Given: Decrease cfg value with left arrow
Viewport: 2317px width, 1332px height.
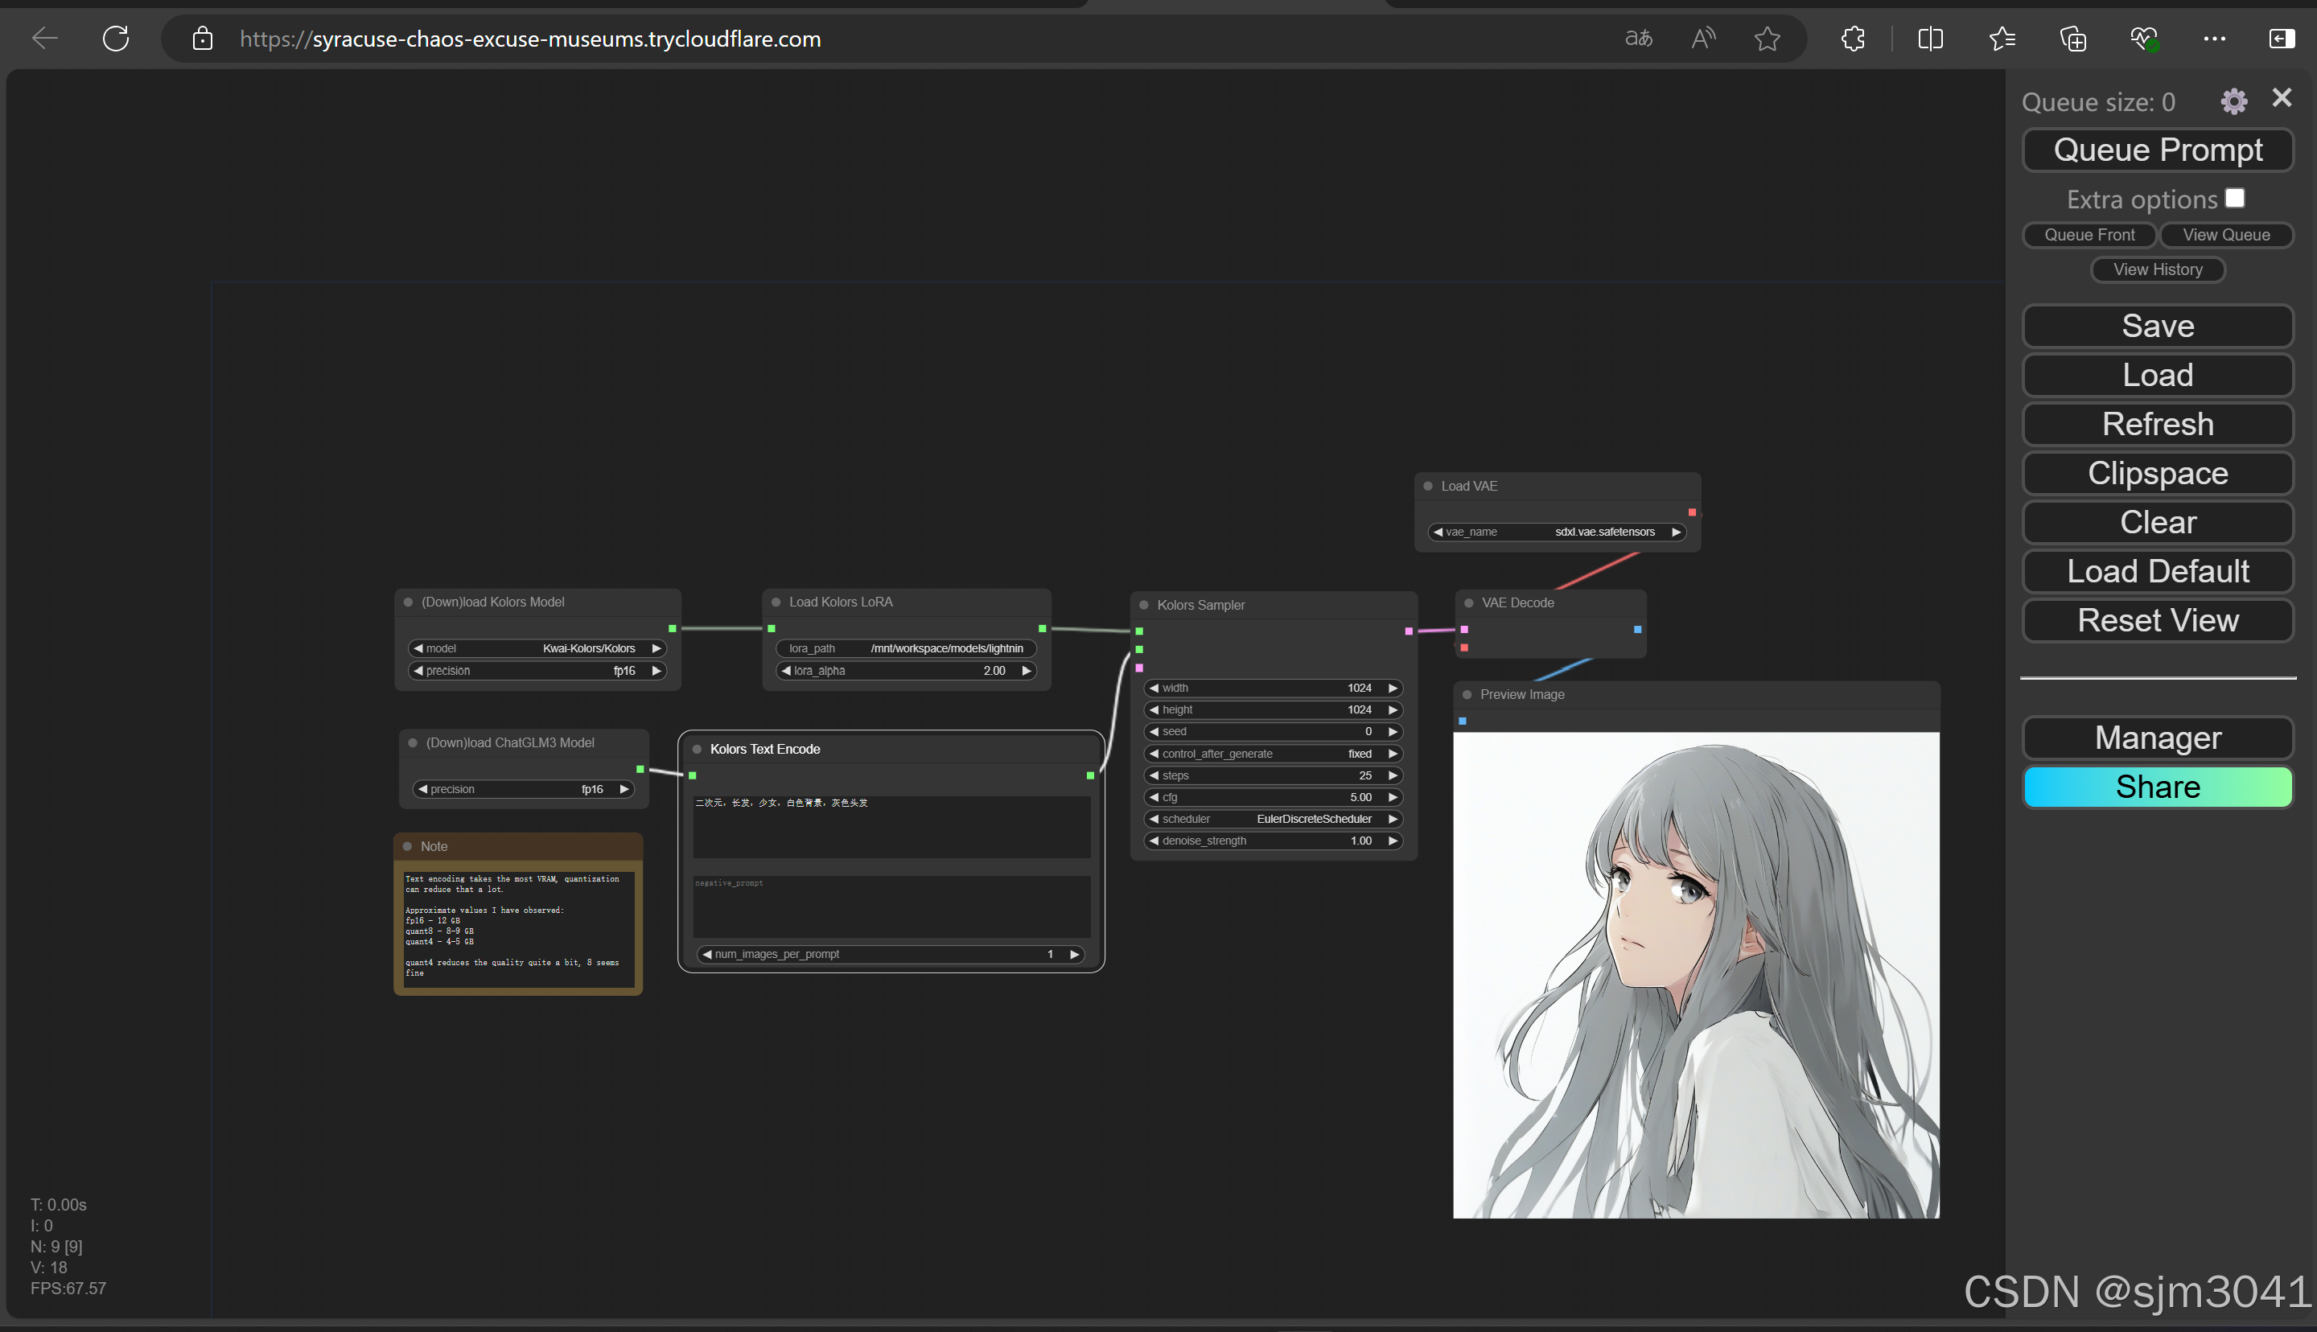Looking at the screenshot, I should coord(1154,798).
